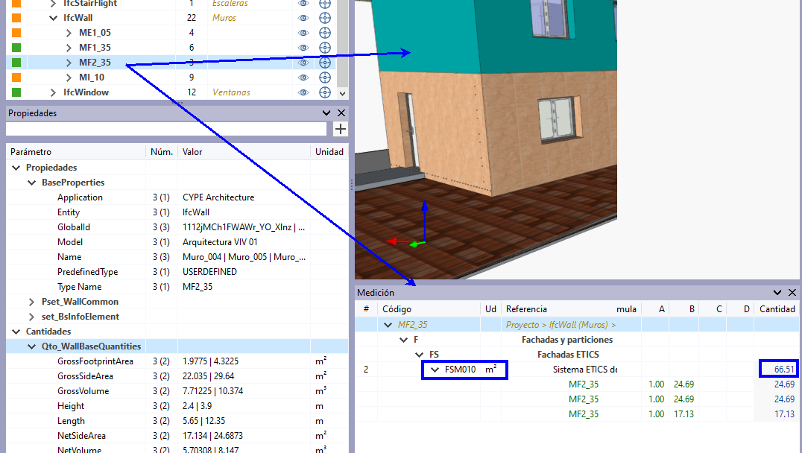802x453 pixels.
Task: Select the ME1_05 wall type row
Action: [95, 33]
